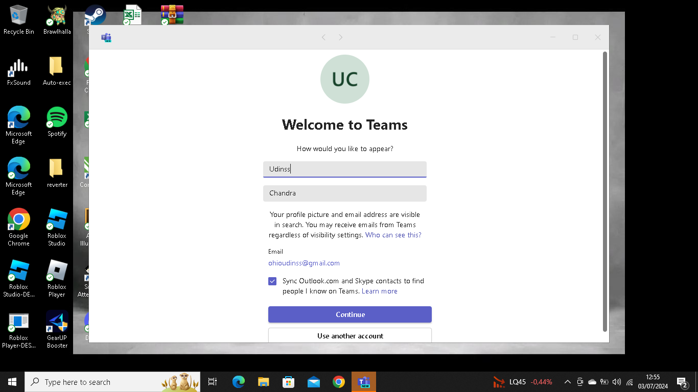Viewport: 698px width, 392px height.
Task: Click the Wi-Fi network tray icon
Action: pos(630,382)
